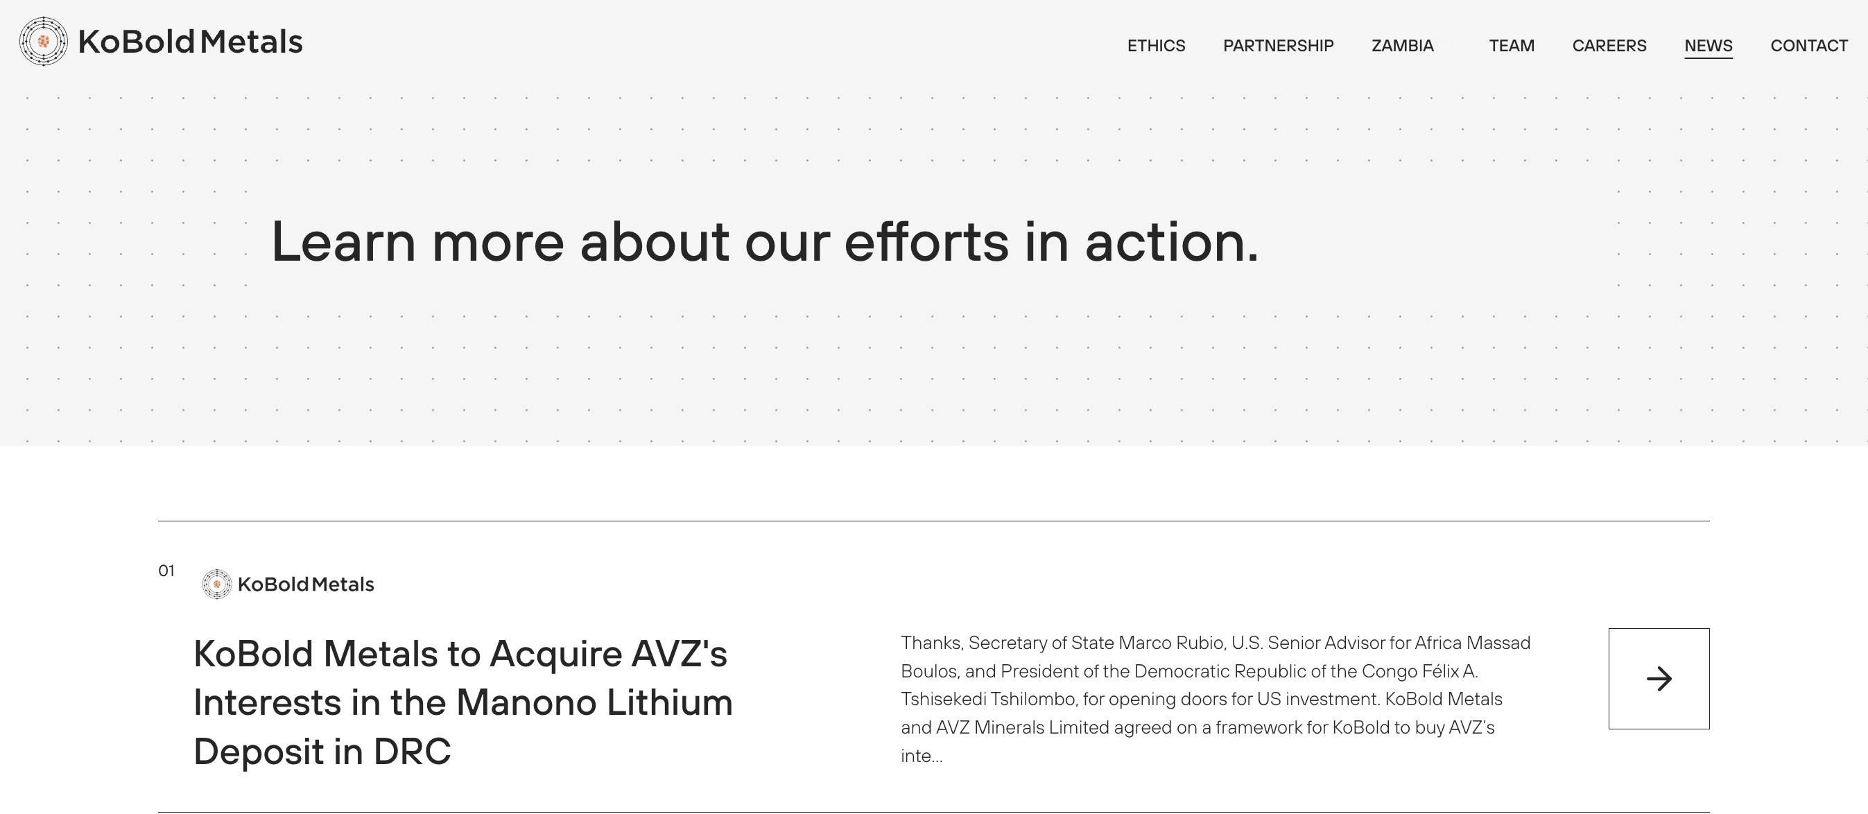Screen dimensions: 1868x814
Task: Click the truncated "inte..." excerpt ending
Action: click(921, 756)
